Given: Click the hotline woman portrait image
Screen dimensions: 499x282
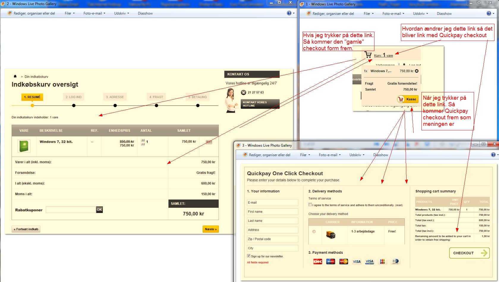Looking at the screenshot, I should (x=231, y=100).
